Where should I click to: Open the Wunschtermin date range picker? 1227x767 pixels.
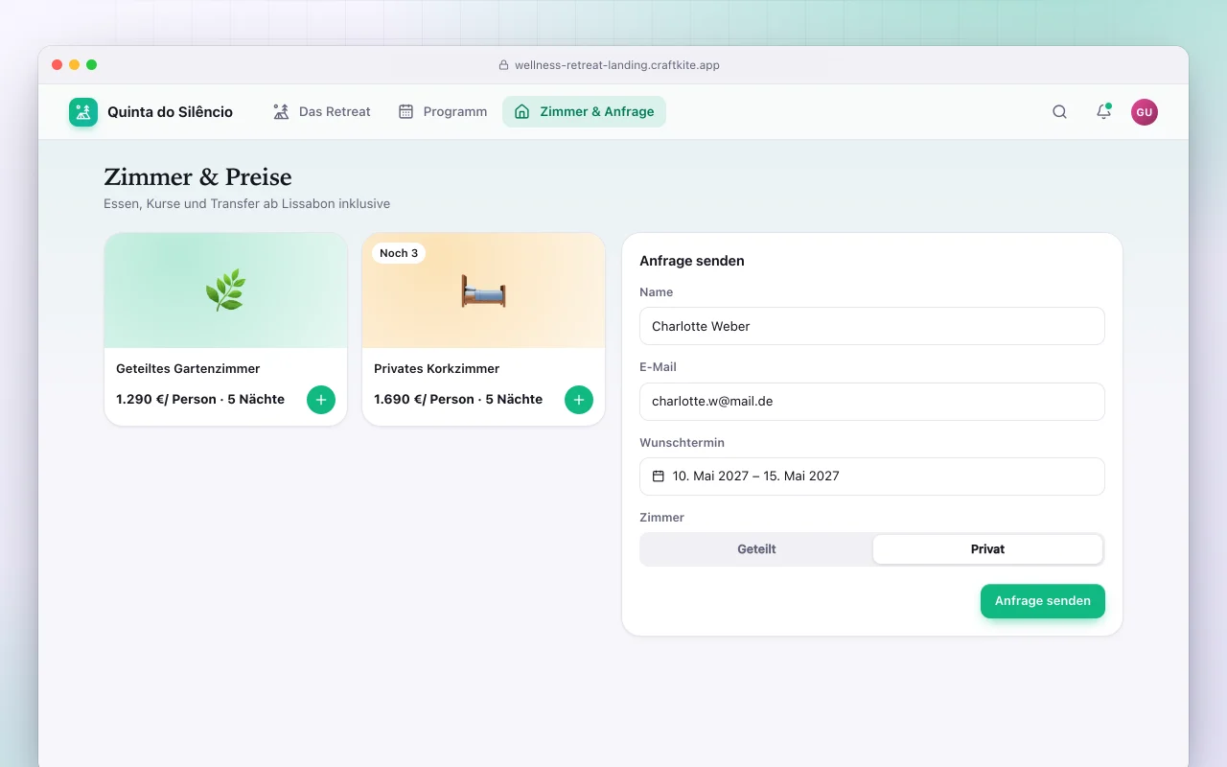pyautogui.click(x=872, y=476)
